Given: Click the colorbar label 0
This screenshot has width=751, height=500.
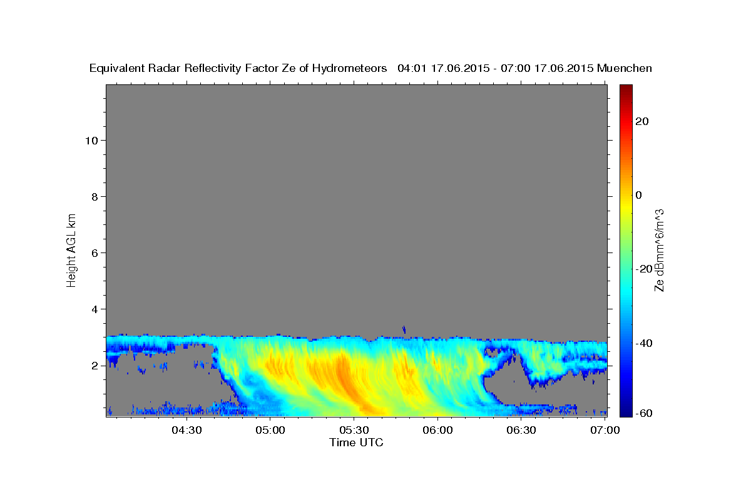Looking at the screenshot, I should pos(639,195).
